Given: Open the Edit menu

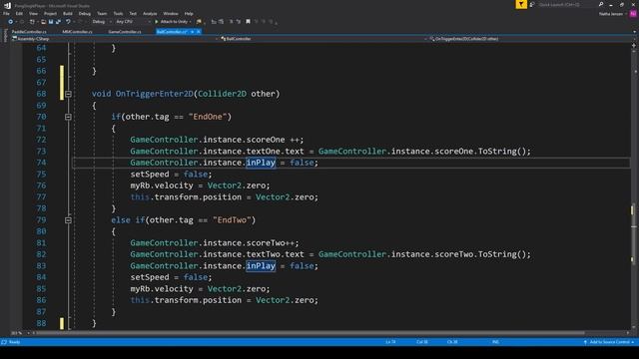Looking at the screenshot, I should (19, 13).
